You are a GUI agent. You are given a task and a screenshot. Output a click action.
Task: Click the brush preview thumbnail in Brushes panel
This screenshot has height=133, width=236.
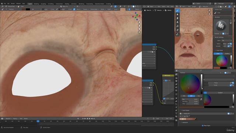pyautogui.click(x=221, y=26)
